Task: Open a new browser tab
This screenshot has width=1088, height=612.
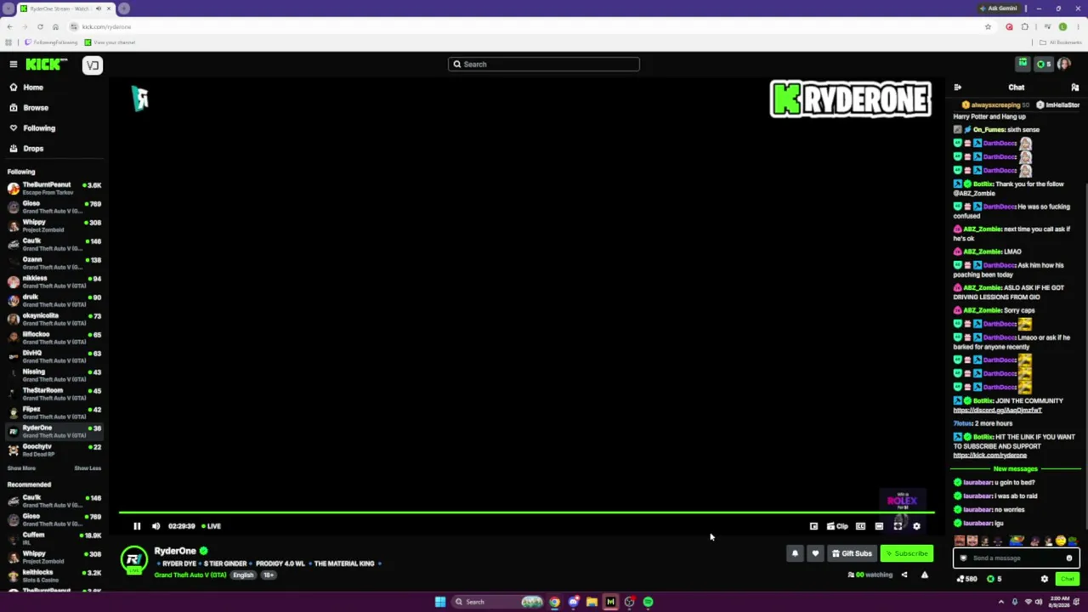Action: (x=124, y=8)
